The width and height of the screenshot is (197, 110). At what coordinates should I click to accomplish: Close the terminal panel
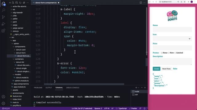click(x=145, y=88)
